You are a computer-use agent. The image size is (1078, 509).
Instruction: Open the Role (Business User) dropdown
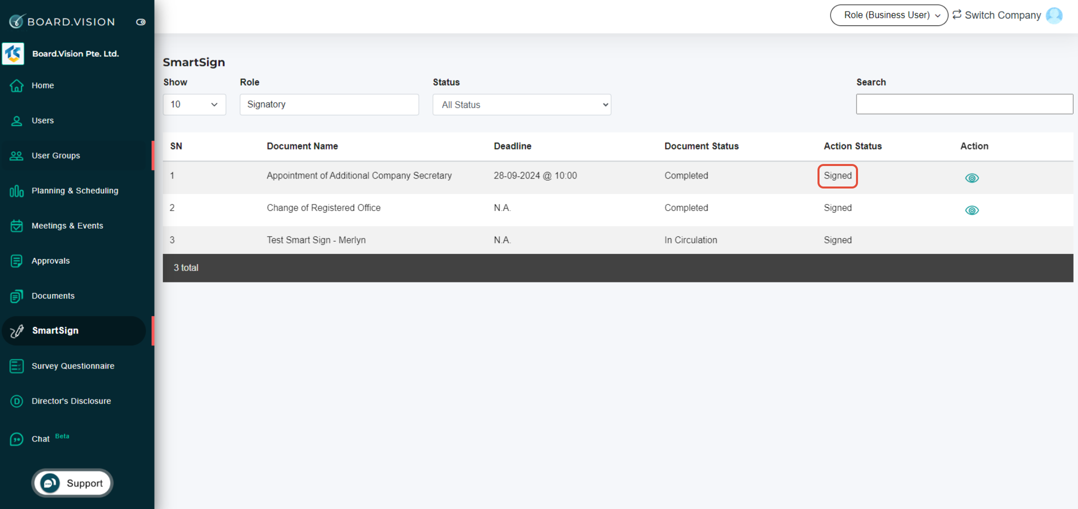[x=888, y=15]
